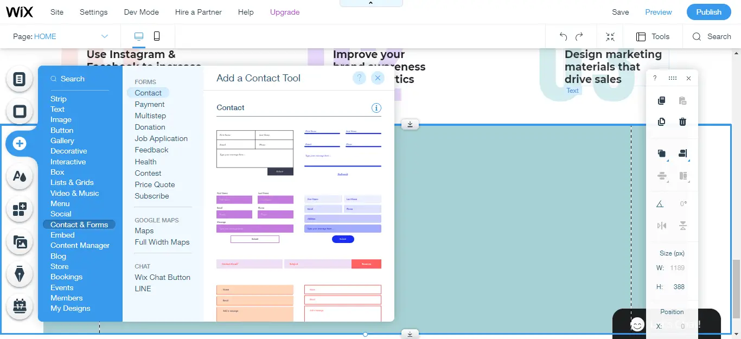Image resolution: width=741 pixels, height=339 pixels.
Task: Open the Blog pen icon in left sidebar
Action: click(20, 274)
